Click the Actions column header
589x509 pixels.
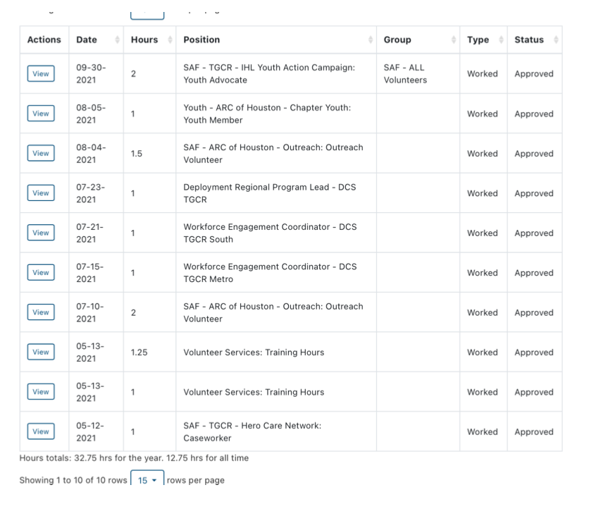click(44, 40)
